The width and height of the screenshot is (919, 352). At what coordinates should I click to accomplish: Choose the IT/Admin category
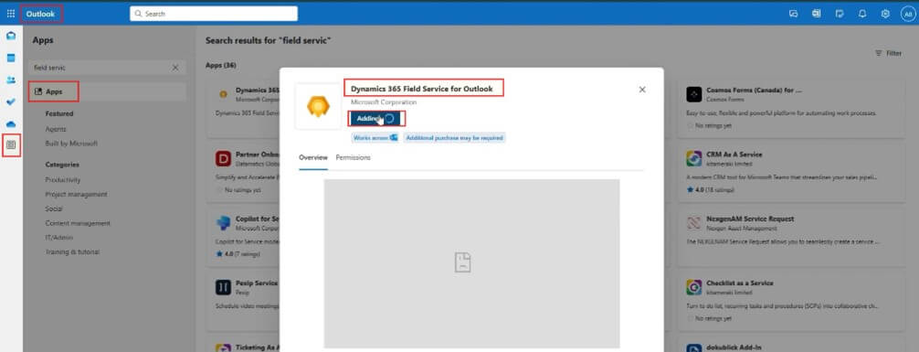(58, 238)
